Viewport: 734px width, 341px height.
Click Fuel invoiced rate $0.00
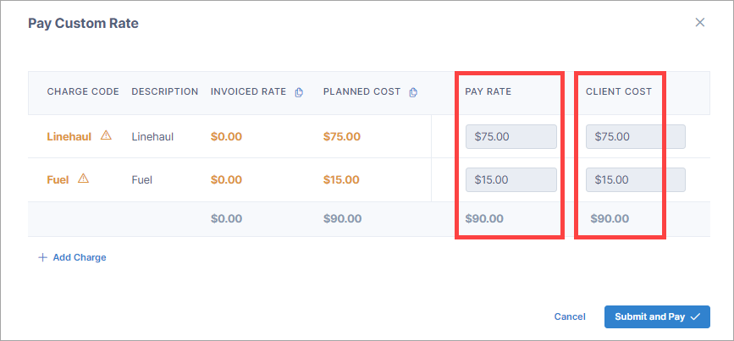[226, 179]
